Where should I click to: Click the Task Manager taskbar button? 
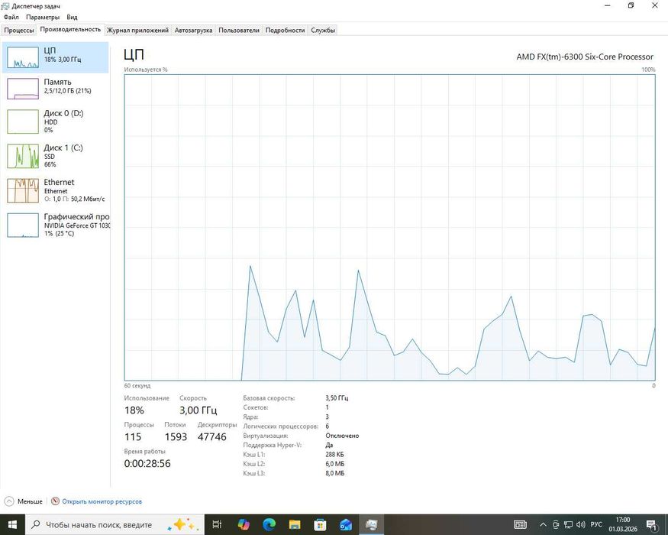point(371,524)
